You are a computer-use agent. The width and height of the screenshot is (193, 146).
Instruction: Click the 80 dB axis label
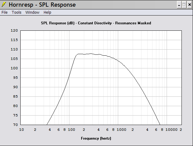pyautogui.click(x=15, y=106)
